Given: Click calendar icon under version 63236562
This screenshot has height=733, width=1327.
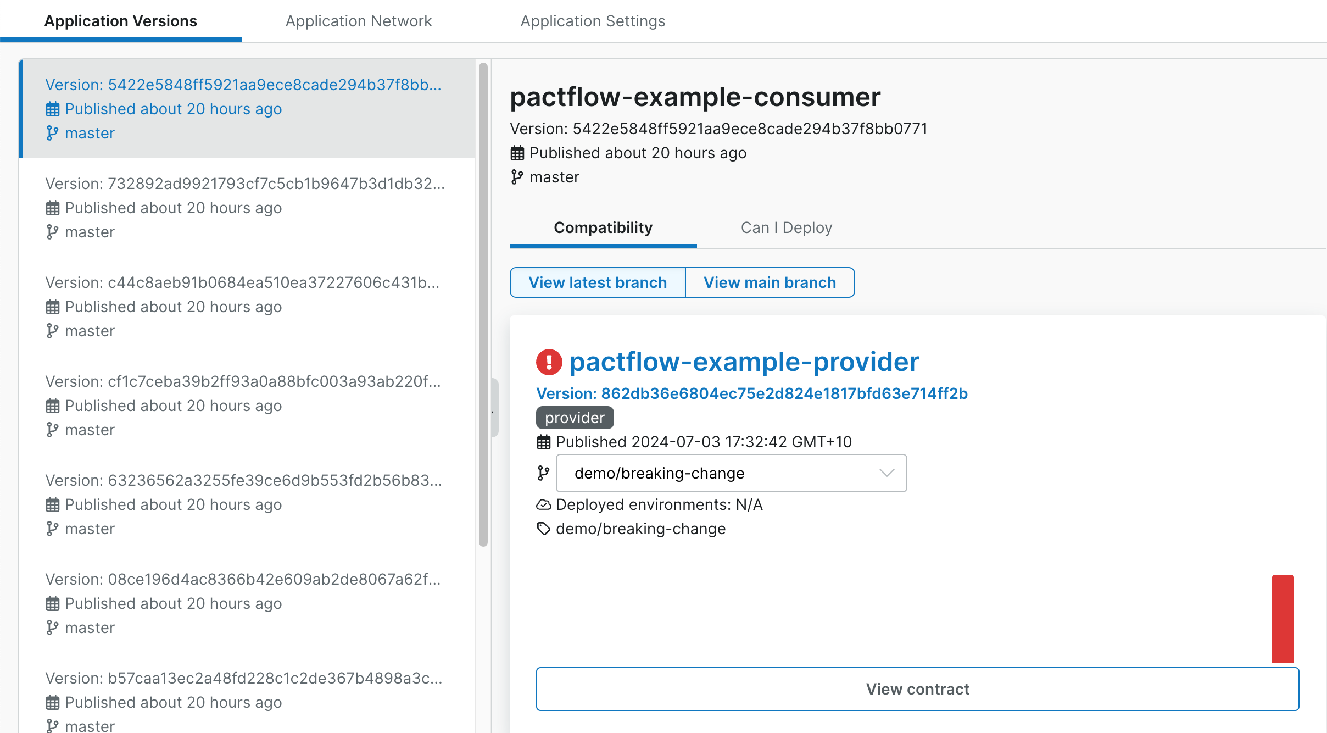Looking at the screenshot, I should [x=53, y=505].
